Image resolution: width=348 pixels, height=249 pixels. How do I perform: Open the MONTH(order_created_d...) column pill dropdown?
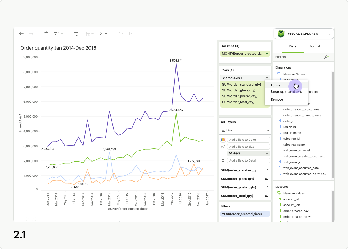coord(267,54)
